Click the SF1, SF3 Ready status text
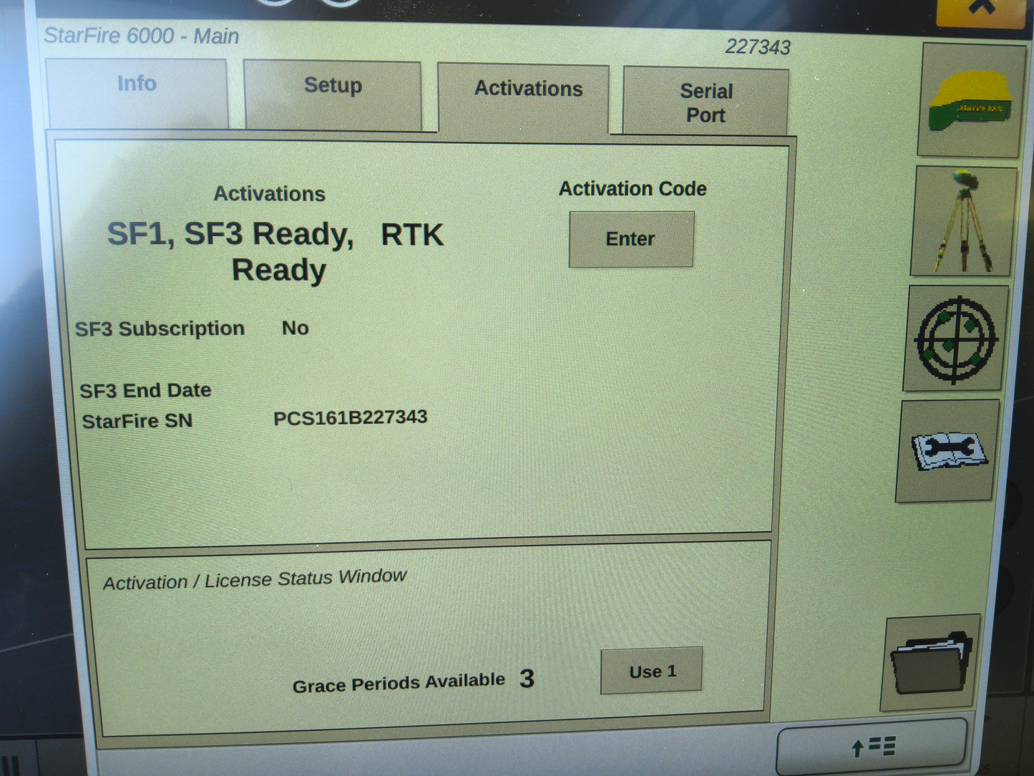The height and width of the screenshot is (776, 1034). (x=275, y=251)
